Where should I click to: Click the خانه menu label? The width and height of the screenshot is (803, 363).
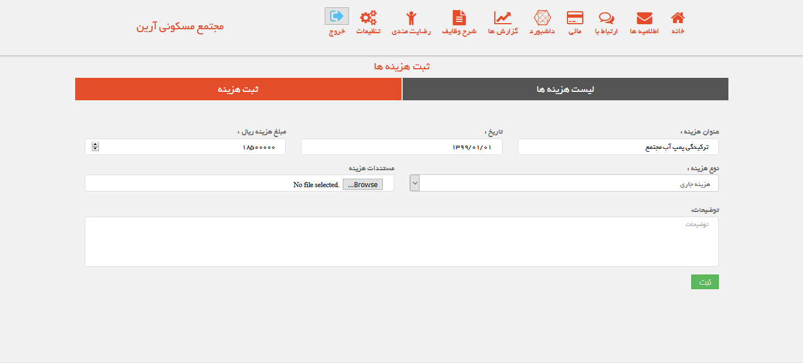pos(678,32)
